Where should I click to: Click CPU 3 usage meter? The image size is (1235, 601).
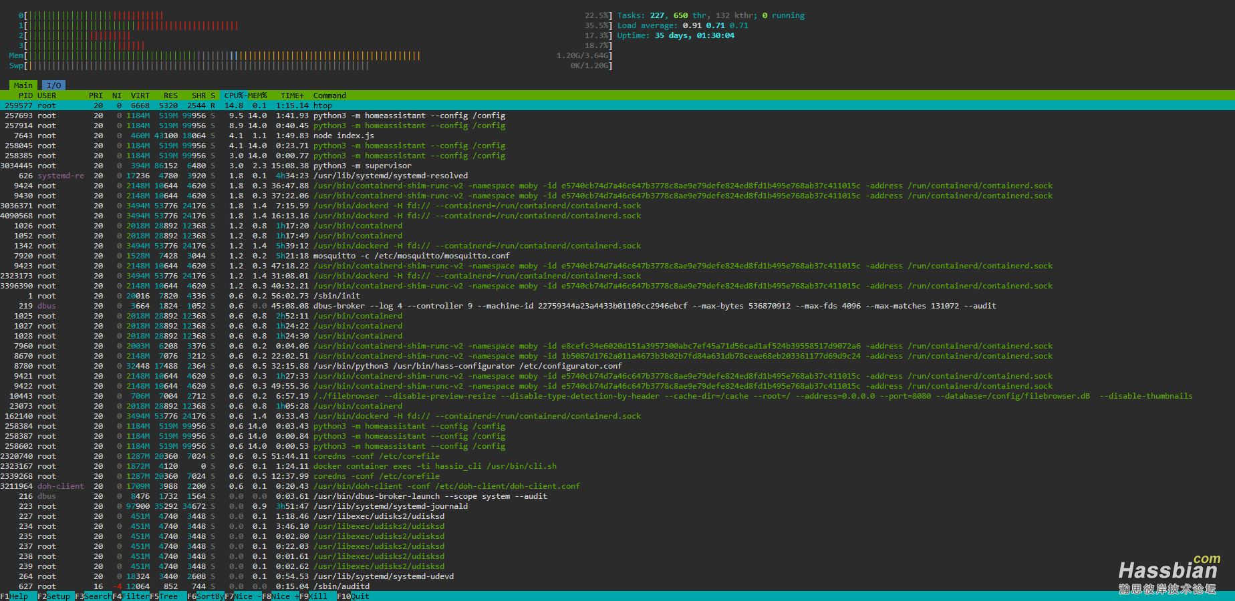click(x=315, y=45)
